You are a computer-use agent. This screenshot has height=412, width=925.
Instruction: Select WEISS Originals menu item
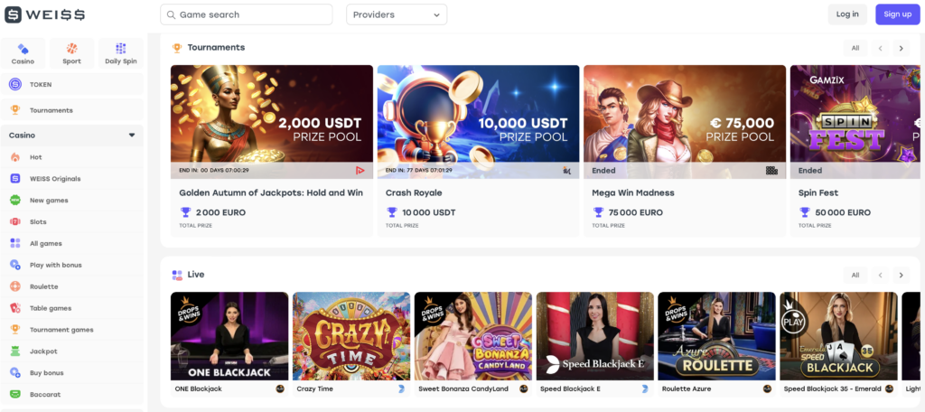click(72, 179)
